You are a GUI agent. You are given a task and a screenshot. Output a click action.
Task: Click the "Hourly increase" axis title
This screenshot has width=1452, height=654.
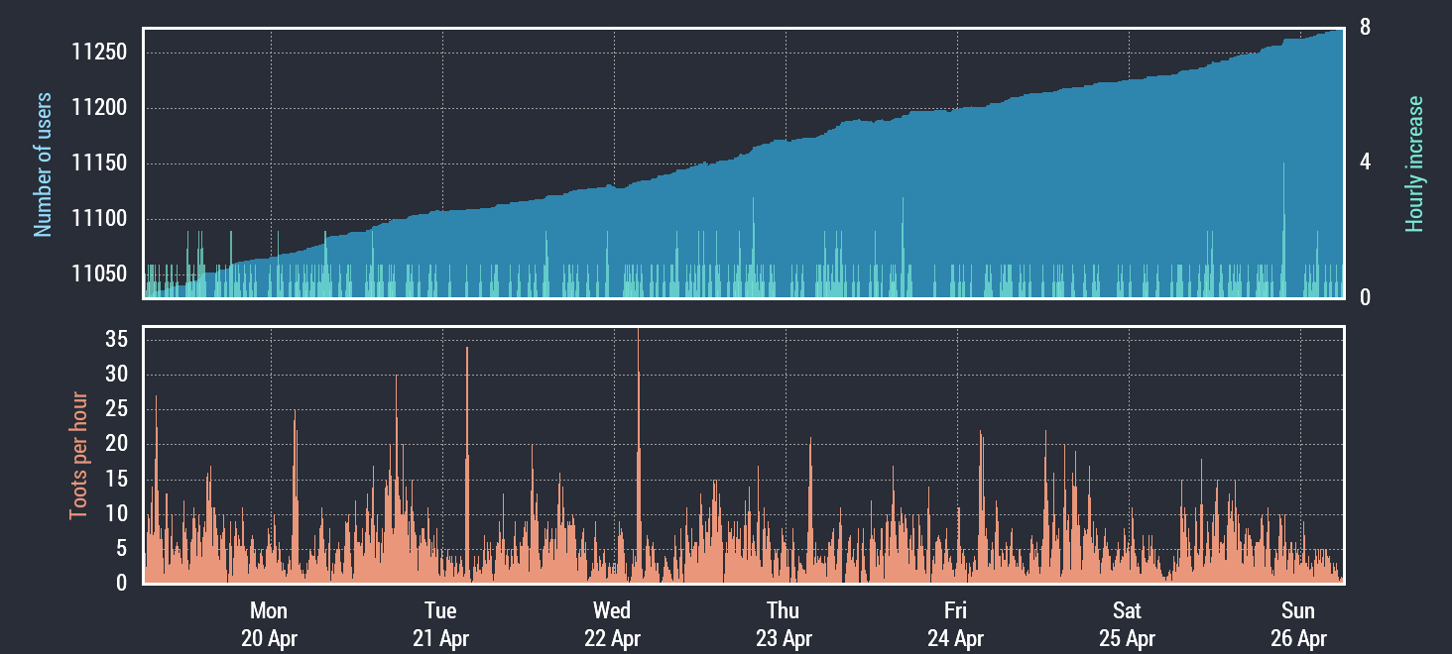[x=1414, y=164]
